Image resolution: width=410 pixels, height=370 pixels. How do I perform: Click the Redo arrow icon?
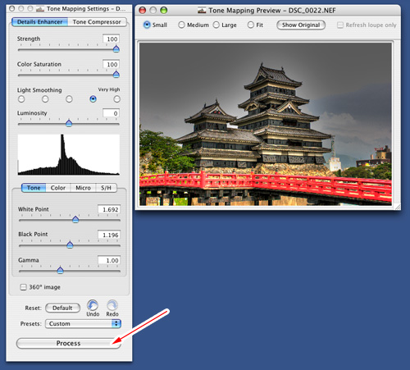(x=112, y=305)
